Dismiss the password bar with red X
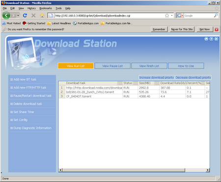 coord(217,30)
